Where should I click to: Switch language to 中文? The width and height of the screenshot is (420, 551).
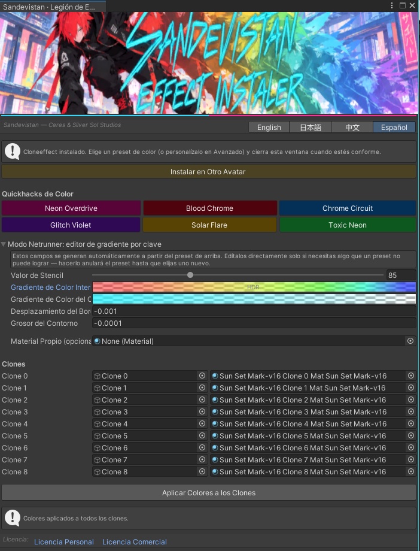(x=352, y=127)
